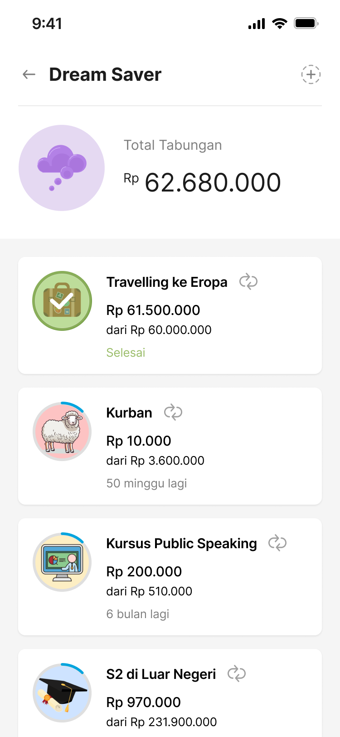This screenshot has width=340, height=737.
Task: Select the Kursus Public Speaking title
Action: click(x=181, y=544)
